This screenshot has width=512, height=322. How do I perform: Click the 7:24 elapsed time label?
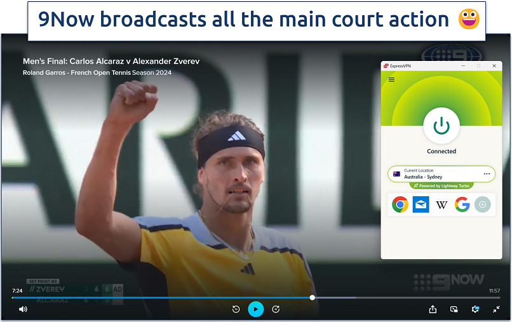pos(17,291)
